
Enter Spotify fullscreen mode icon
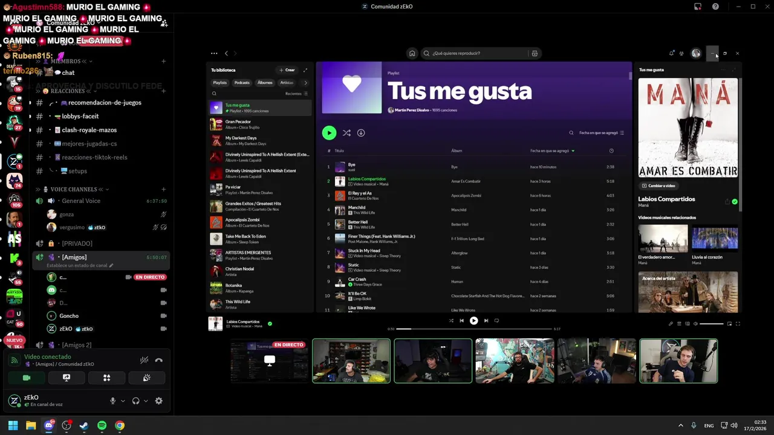[x=738, y=324]
